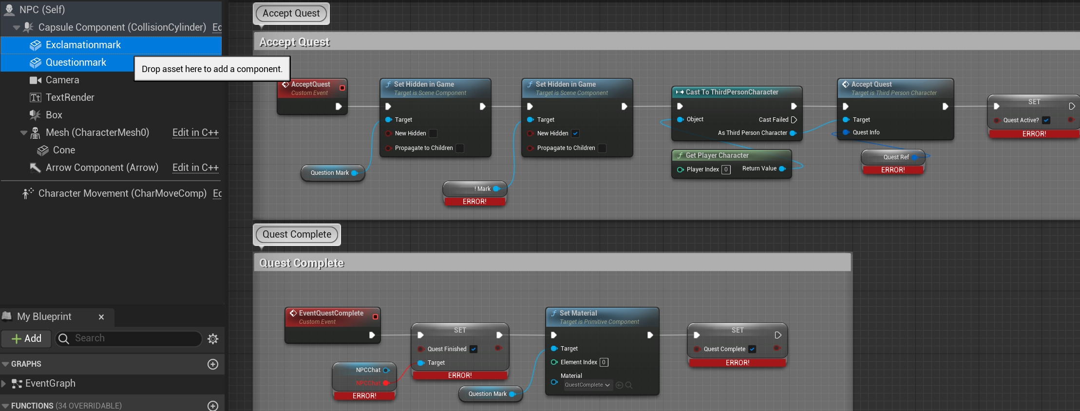Select the Questionmark static mesh icon
Screen dimensions: 1080x411
(x=36, y=62)
